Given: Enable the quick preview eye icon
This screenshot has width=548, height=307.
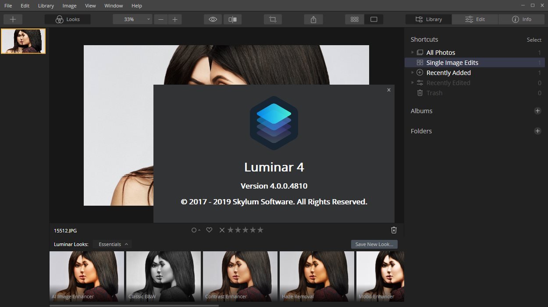Looking at the screenshot, I should point(213,19).
